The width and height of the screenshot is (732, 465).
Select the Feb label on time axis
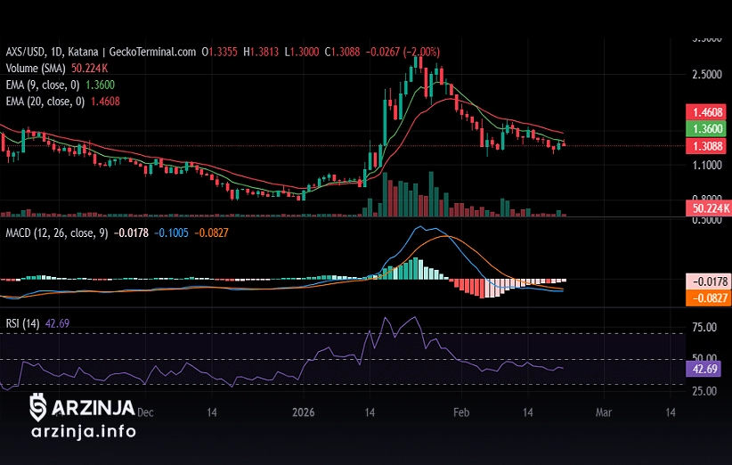(460, 413)
